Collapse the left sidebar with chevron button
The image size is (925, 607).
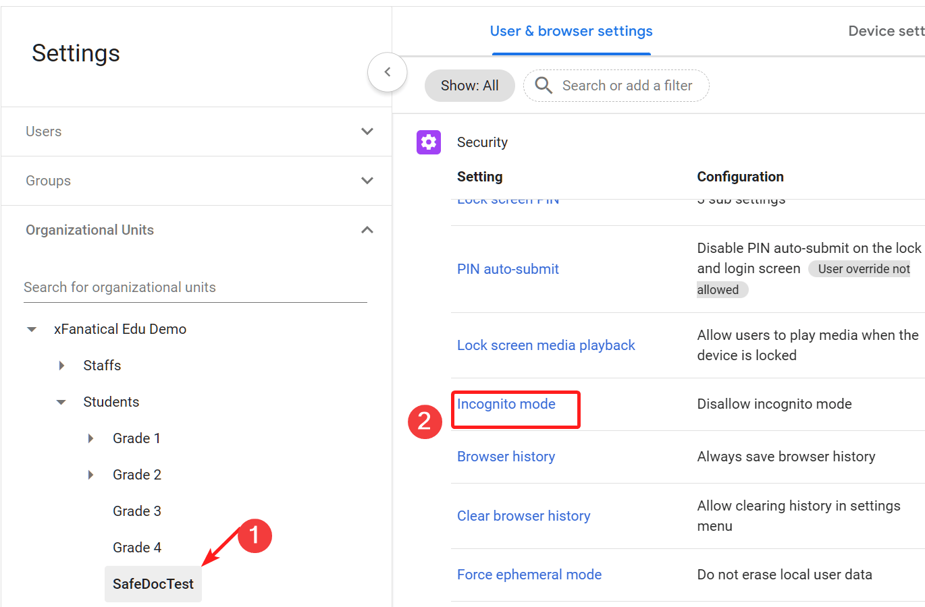point(387,72)
